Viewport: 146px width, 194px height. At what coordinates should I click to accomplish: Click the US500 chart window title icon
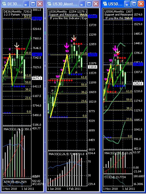click(x=105, y=4)
